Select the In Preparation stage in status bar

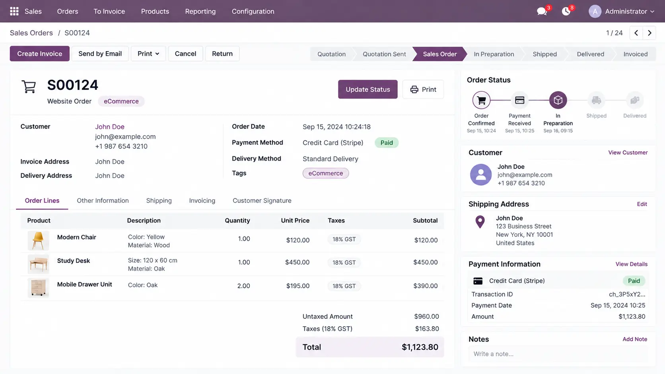(494, 54)
